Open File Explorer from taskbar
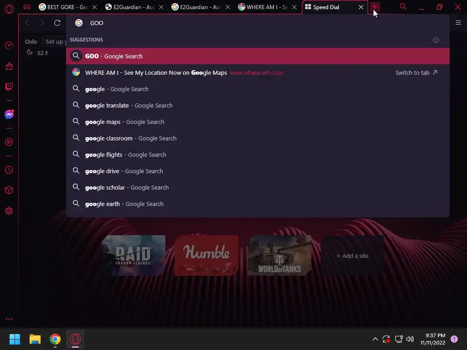Screen dimensions: 467x350 (x=35, y=339)
